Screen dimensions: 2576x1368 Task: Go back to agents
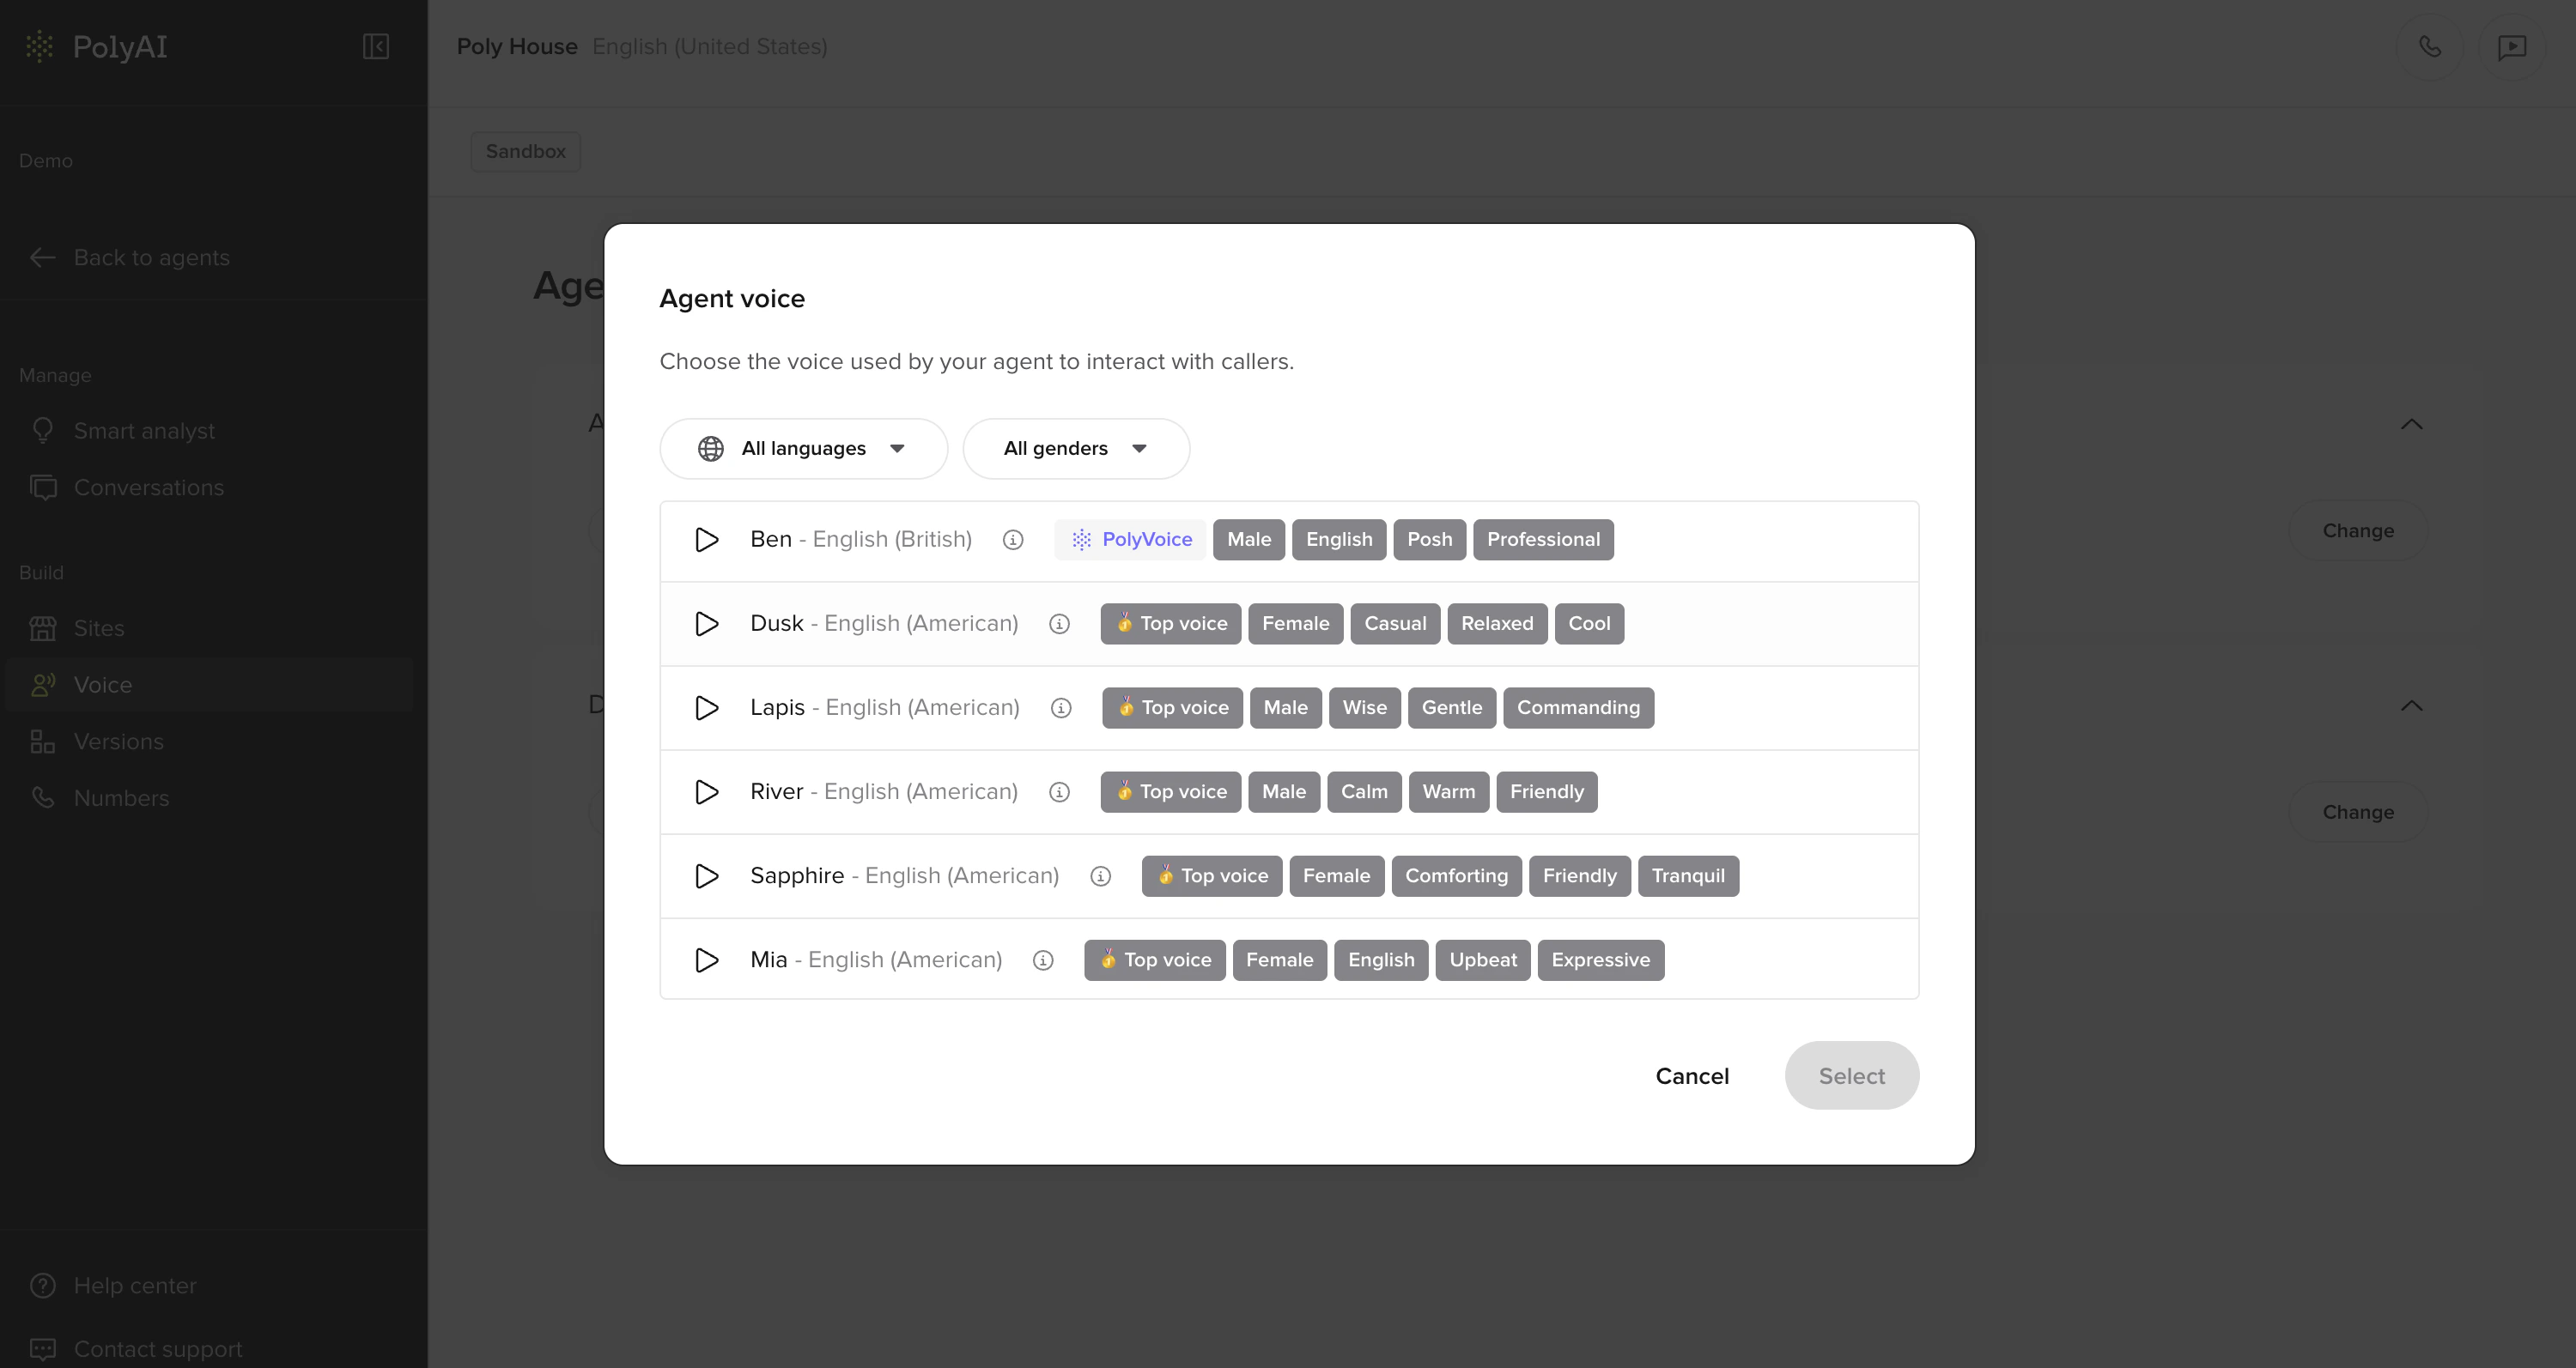[151, 257]
